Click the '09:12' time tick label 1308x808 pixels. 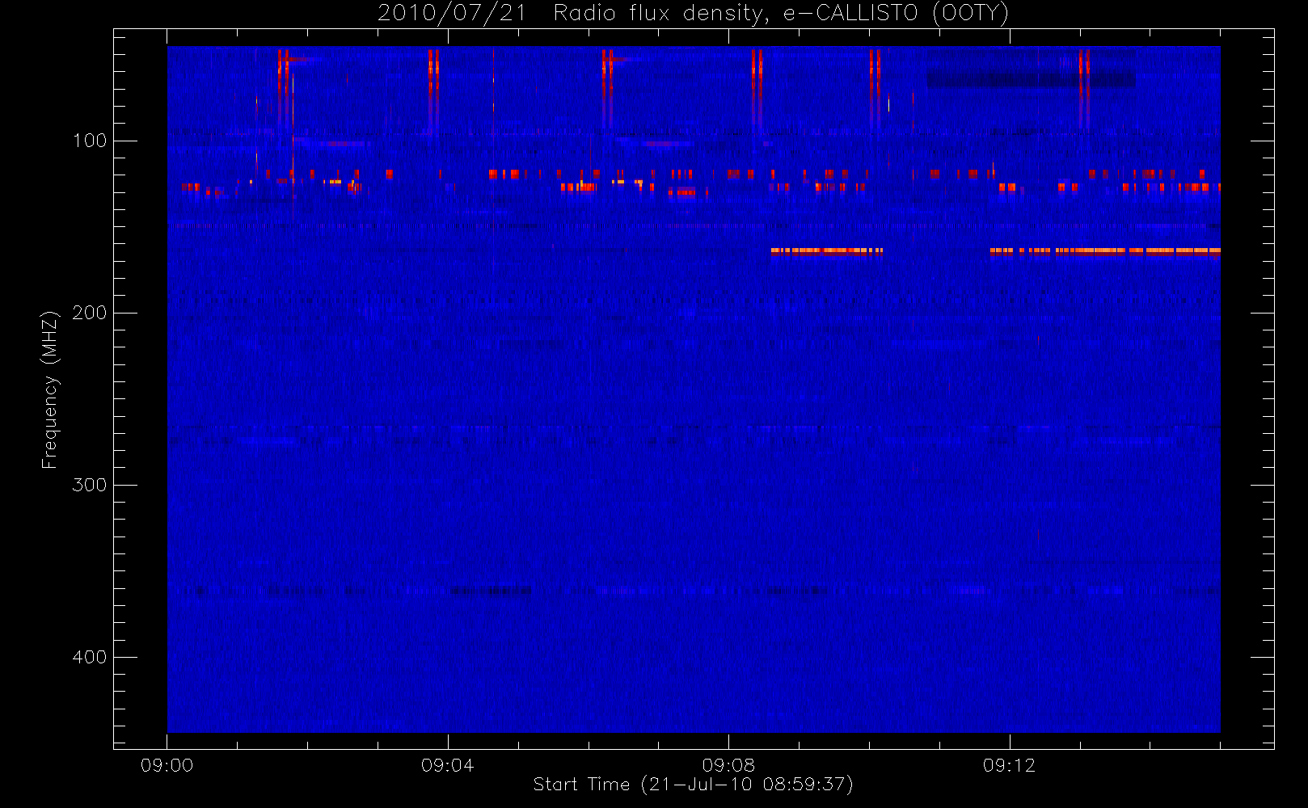[x=1009, y=765]
